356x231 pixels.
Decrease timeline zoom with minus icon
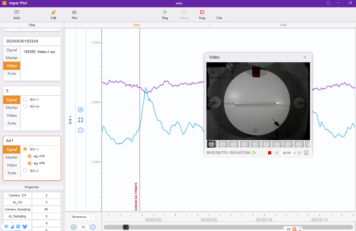[x=93, y=227]
